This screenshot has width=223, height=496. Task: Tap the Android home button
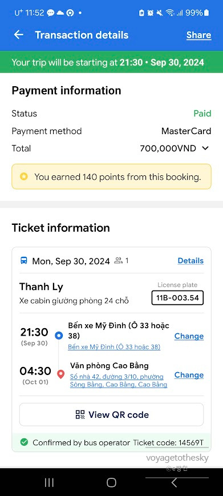112,482
